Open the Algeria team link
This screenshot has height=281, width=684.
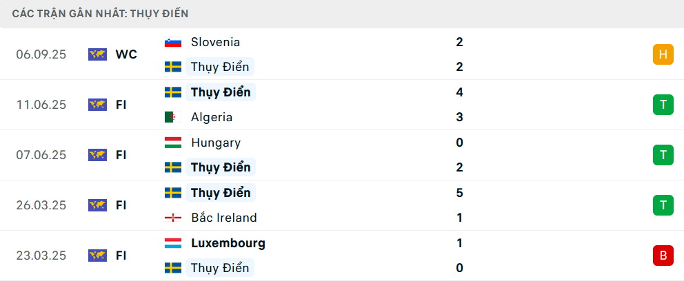(x=212, y=117)
